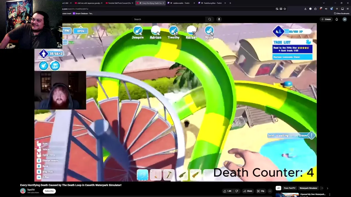Switch to chill mix Japanese grandpa tab
Viewport: 351px width, 197px height.
tap(89, 3)
